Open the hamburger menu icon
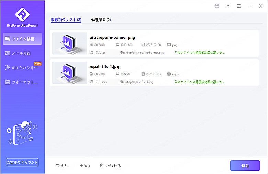Image resolution: width=268 pixels, height=174 pixels. (239, 6)
